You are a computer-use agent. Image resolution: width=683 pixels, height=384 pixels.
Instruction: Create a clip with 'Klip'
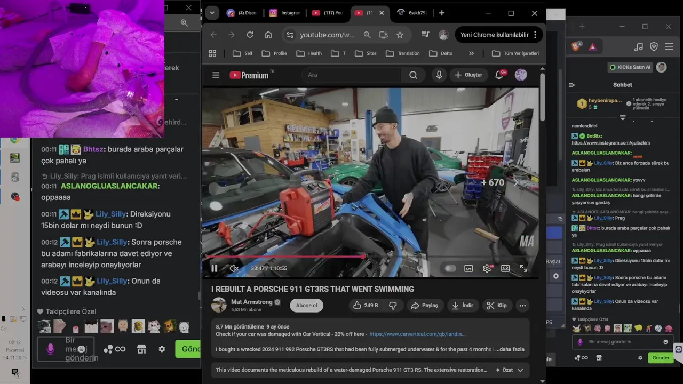[496, 306]
